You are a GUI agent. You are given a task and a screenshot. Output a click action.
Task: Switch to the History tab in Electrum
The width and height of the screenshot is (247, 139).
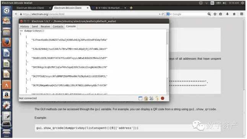[x=24, y=27]
